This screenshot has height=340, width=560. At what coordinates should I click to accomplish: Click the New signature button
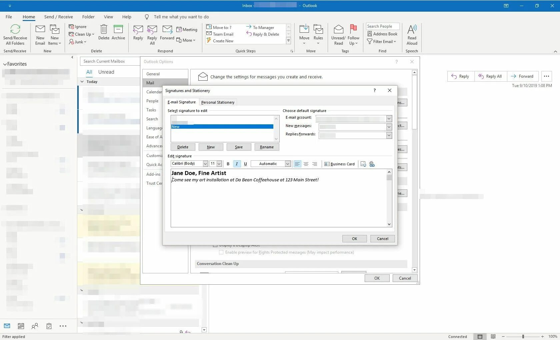point(211,147)
